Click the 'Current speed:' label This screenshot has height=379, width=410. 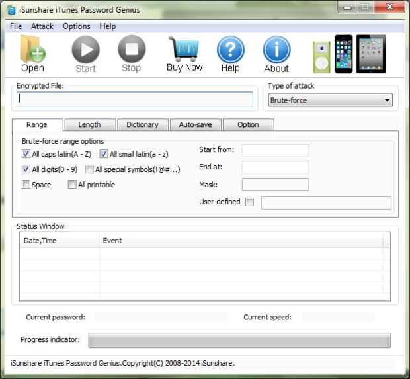(x=267, y=317)
